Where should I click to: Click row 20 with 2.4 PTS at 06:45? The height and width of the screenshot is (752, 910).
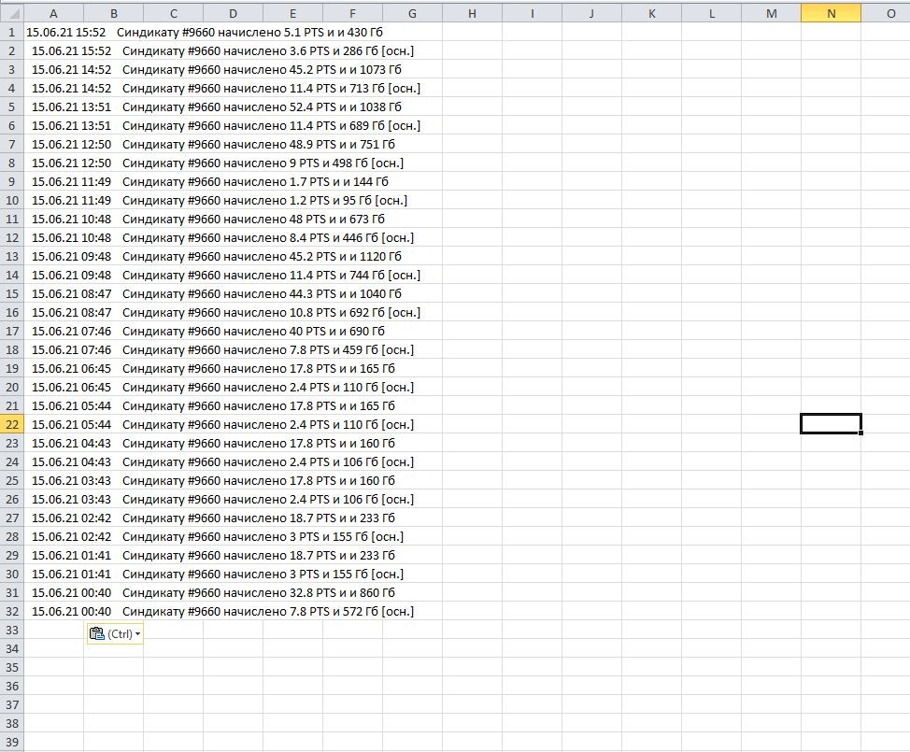223,387
